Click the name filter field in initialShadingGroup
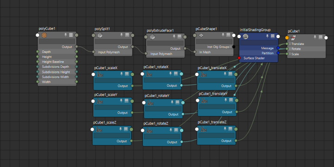This screenshot has height=167, width=334. 258,43
